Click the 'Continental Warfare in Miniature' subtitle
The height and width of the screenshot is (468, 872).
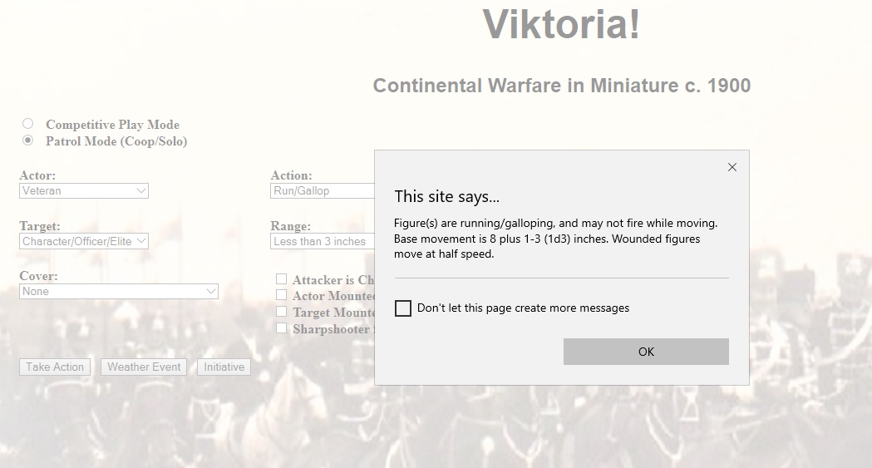click(x=561, y=86)
